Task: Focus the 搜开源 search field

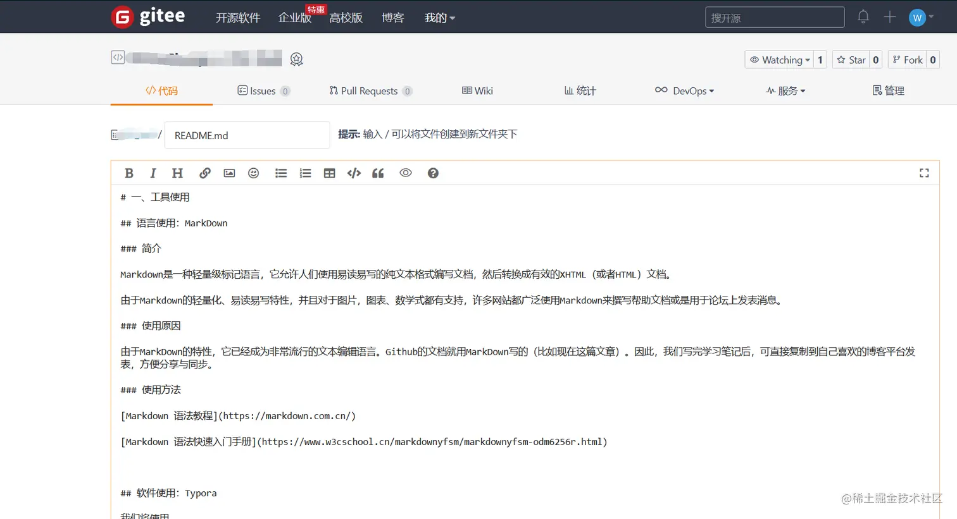Action: point(775,17)
